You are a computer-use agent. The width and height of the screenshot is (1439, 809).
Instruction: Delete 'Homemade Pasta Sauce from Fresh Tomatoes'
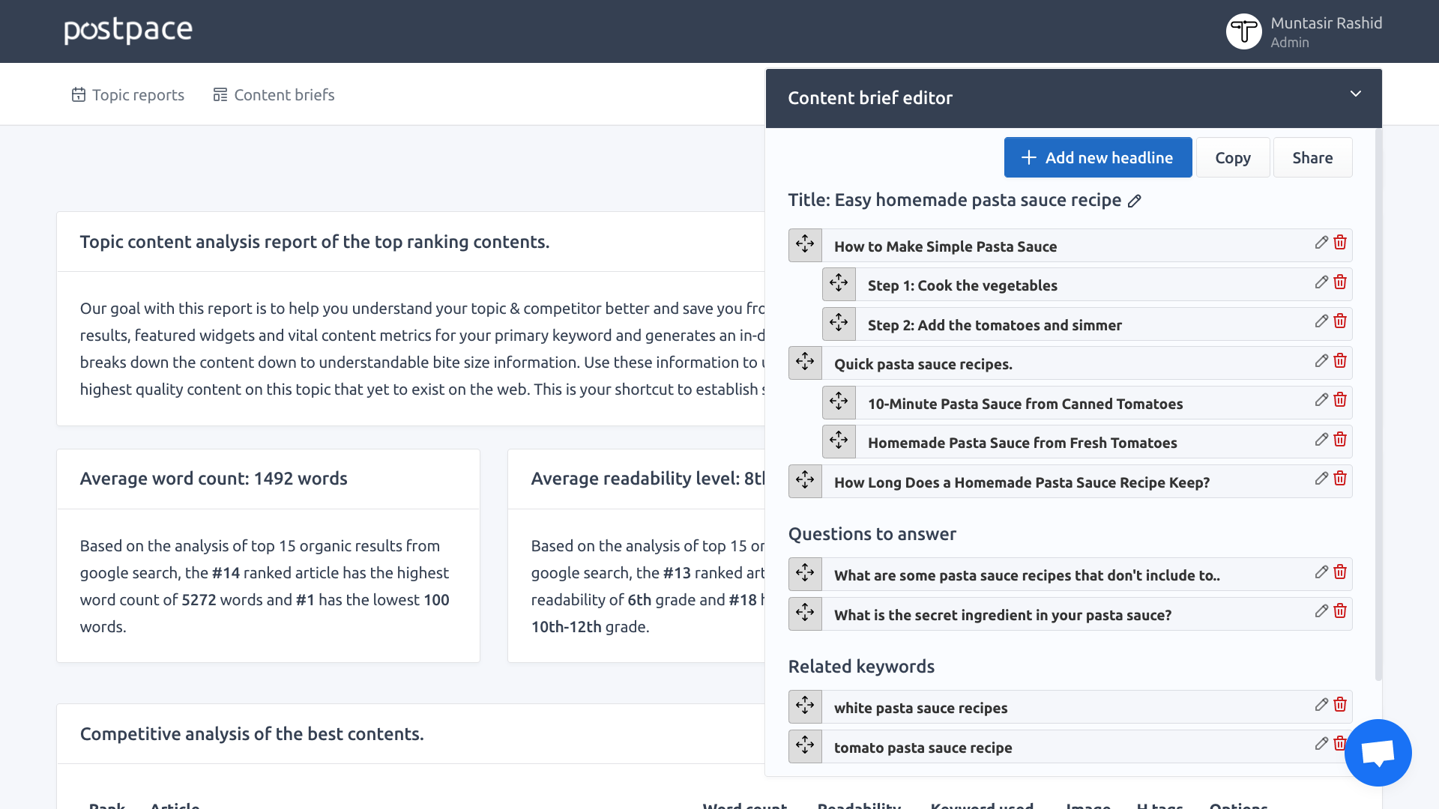coord(1340,440)
